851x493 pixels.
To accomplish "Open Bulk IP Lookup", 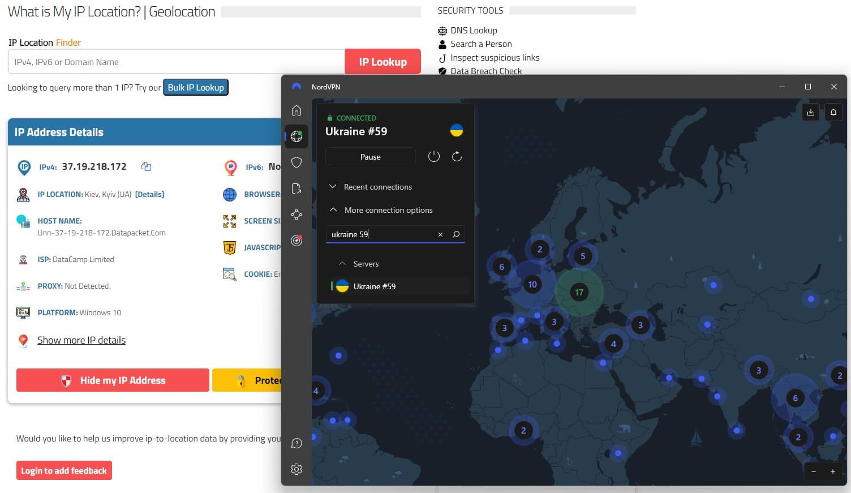I will click(x=196, y=87).
